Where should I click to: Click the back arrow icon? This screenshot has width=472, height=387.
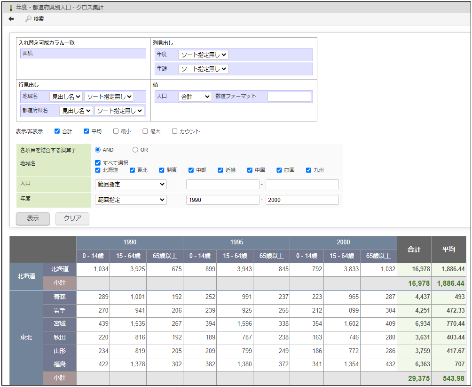11,19
